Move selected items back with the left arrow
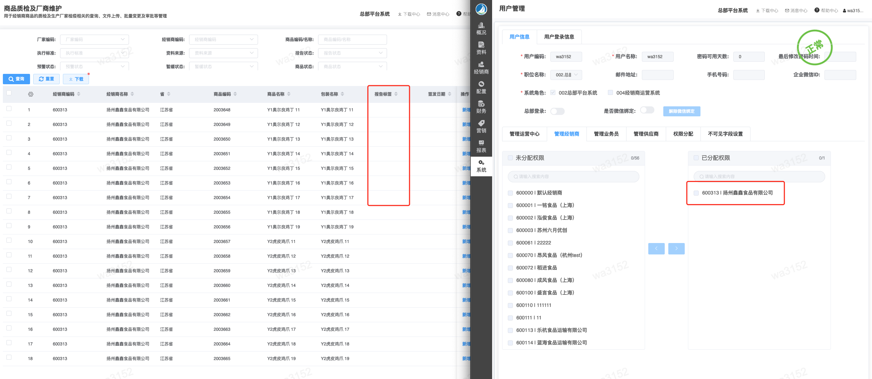872x379 pixels. coord(657,249)
